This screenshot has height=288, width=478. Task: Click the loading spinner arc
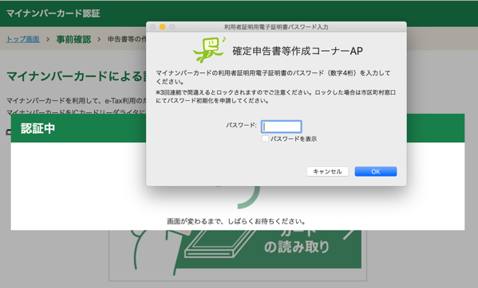pos(249,197)
